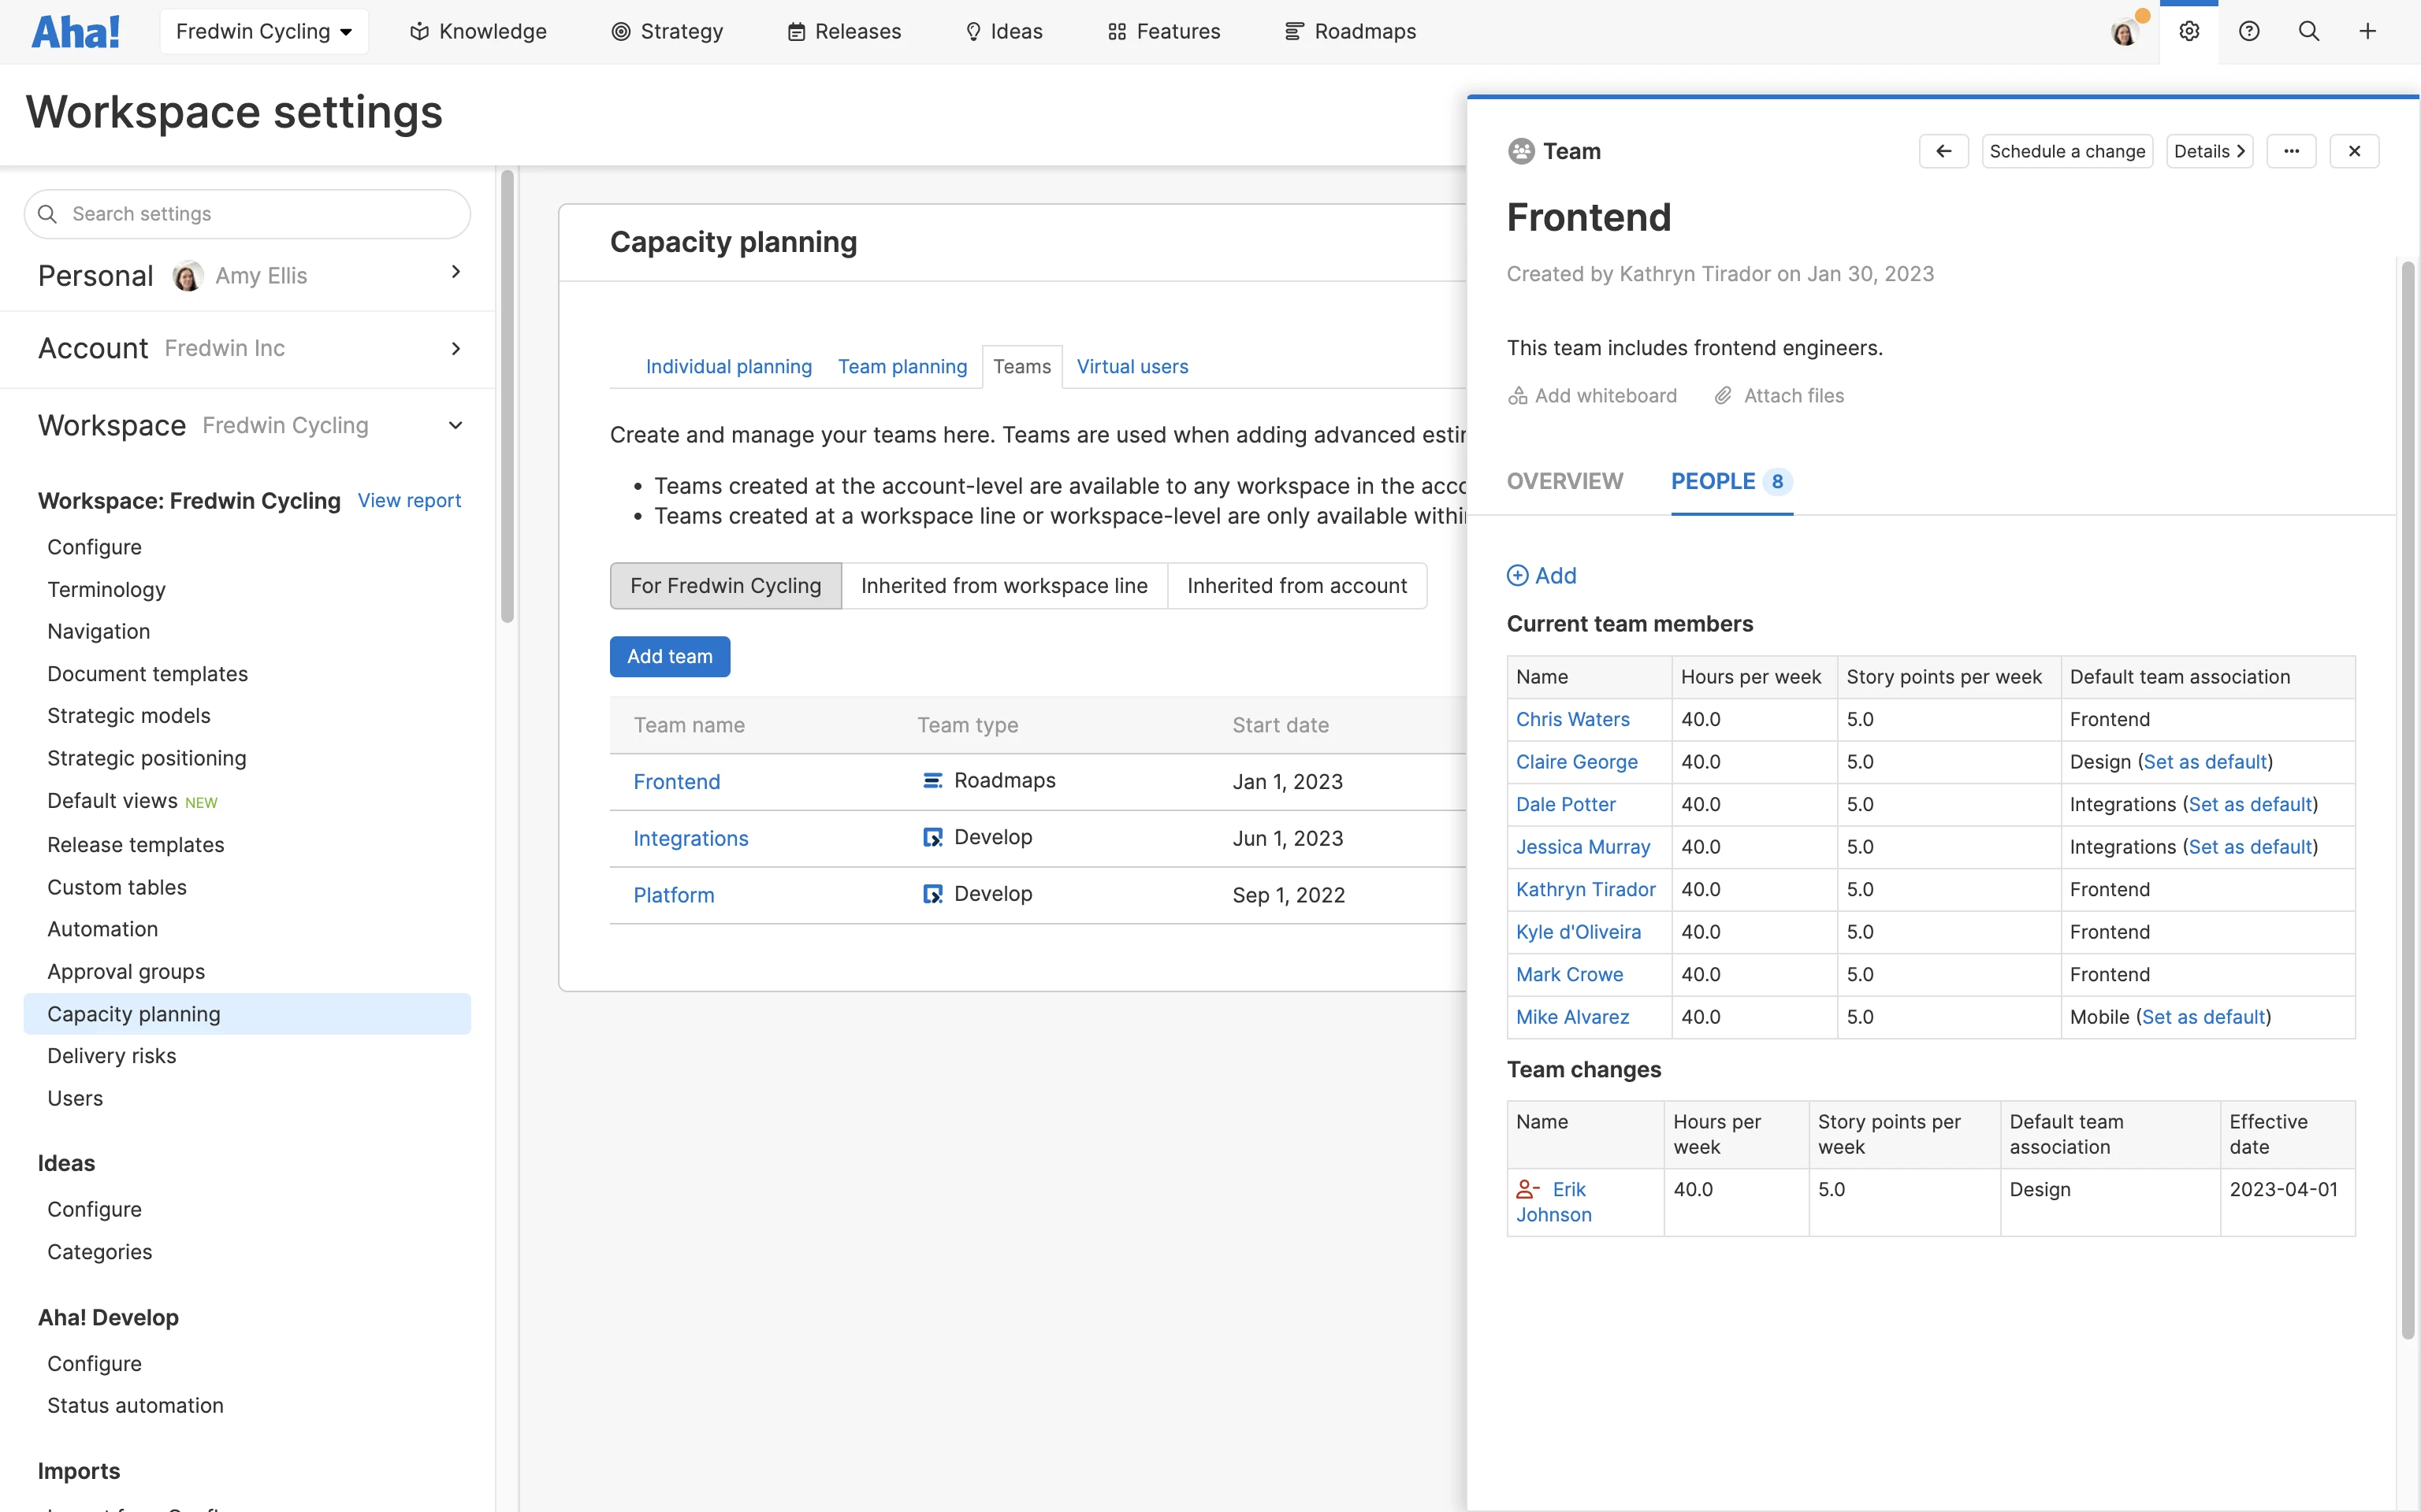2421x1512 pixels.
Task: Click the Attach files paperclip
Action: coord(1723,396)
